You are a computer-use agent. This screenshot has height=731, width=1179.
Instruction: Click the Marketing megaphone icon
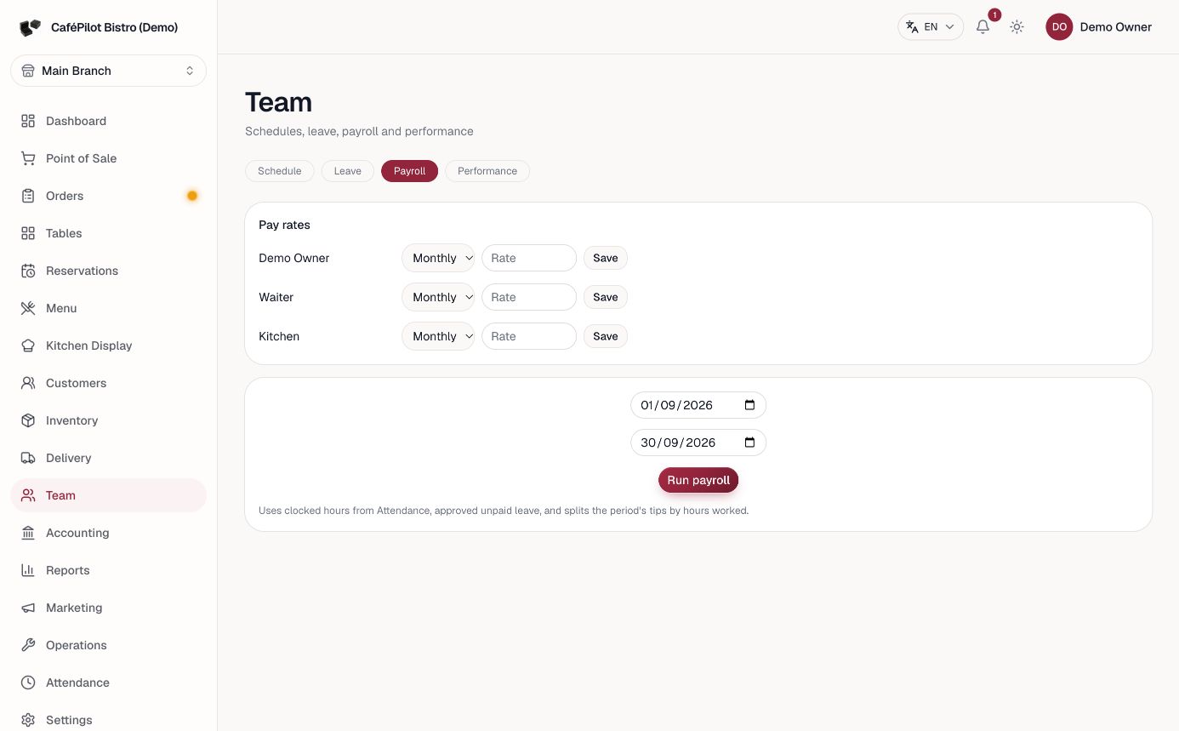point(28,608)
